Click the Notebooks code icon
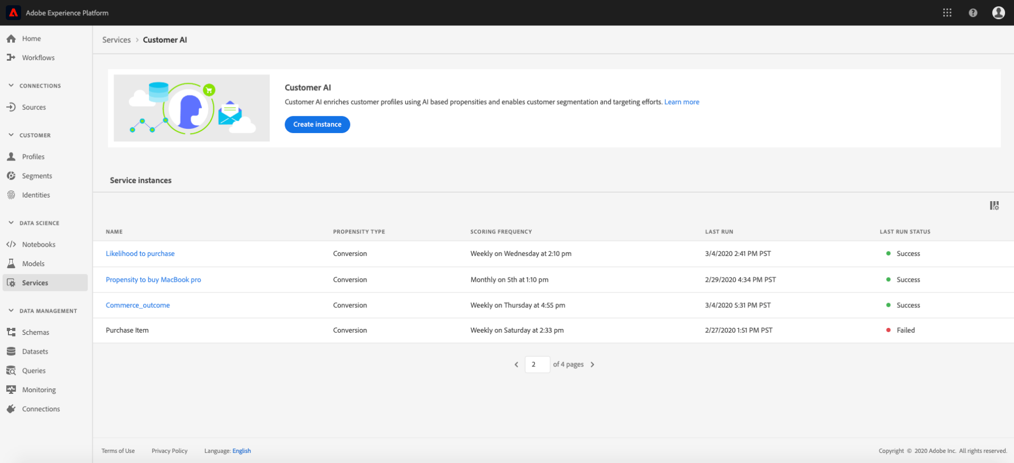The image size is (1014, 463). pos(11,244)
